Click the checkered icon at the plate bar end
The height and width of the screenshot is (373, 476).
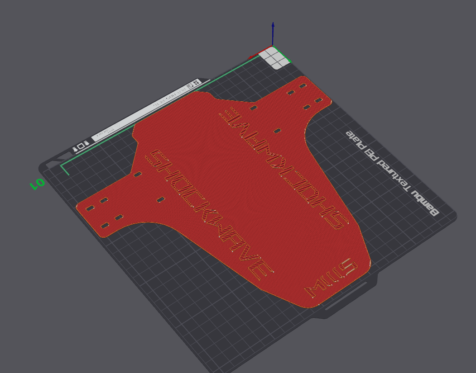click(196, 82)
